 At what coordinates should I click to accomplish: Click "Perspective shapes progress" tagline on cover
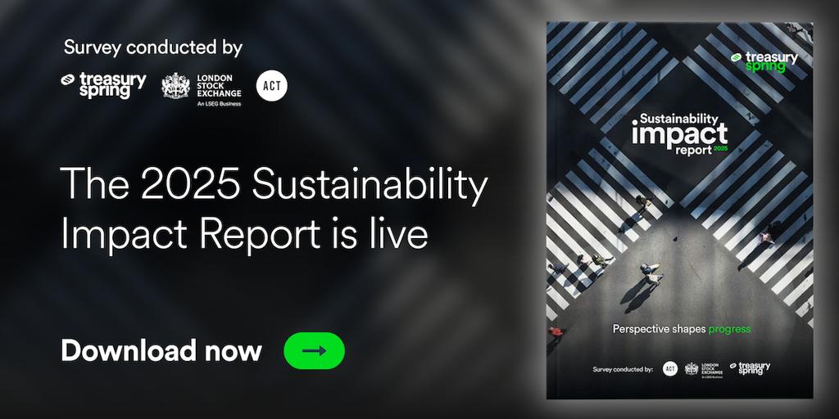(x=682, y=329)
